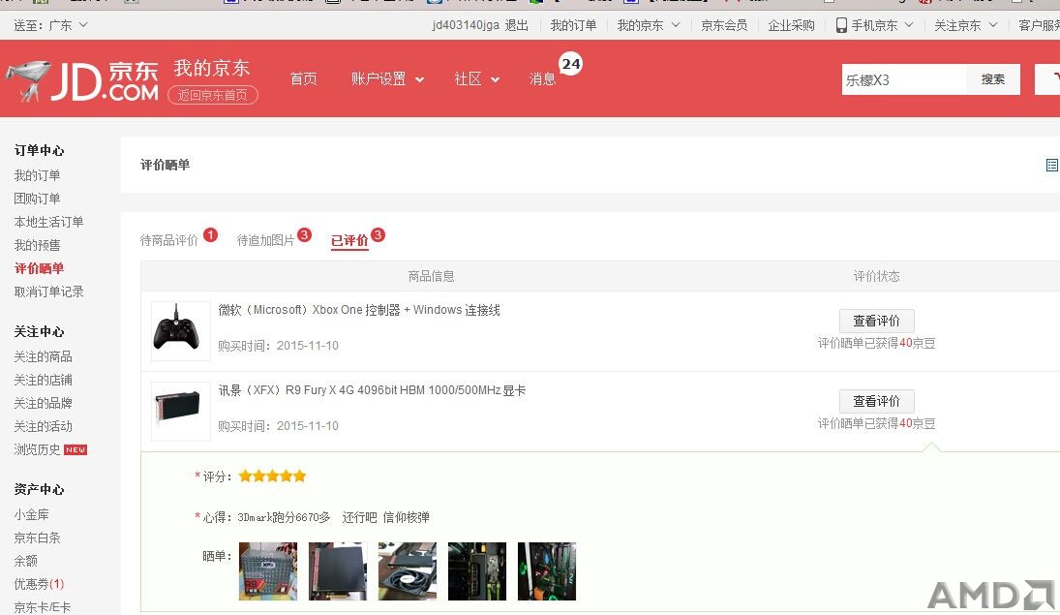Open 取消订单记录 in the sidebar
This screenshot has height=615, width=1060.
48,292
